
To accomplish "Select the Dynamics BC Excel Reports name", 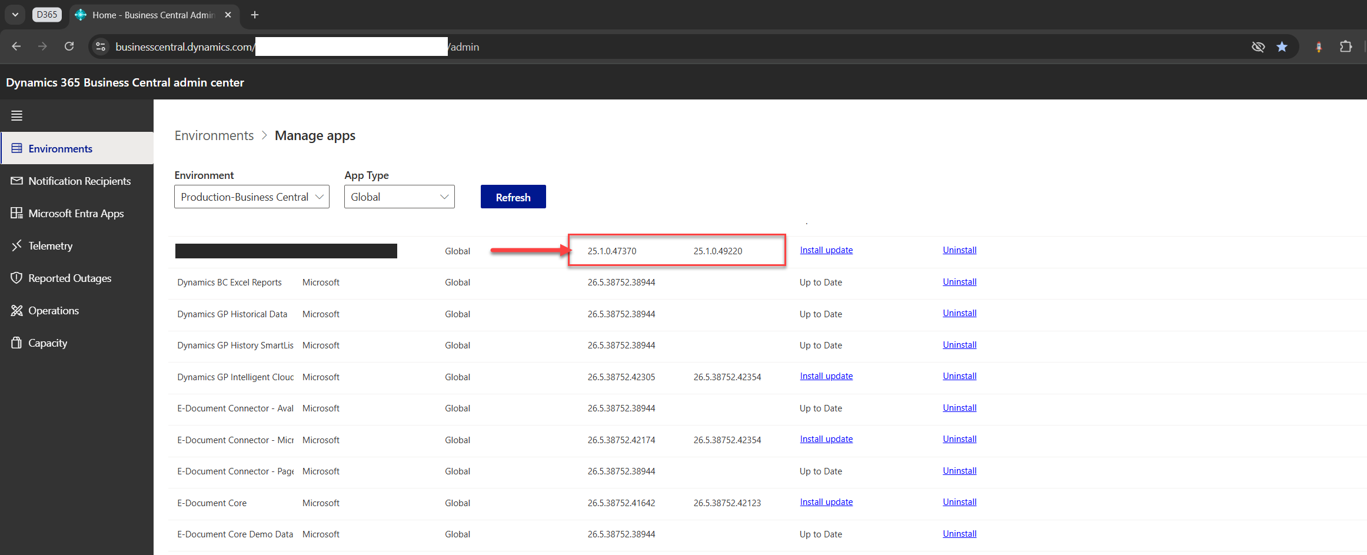I will coord(230,283).
